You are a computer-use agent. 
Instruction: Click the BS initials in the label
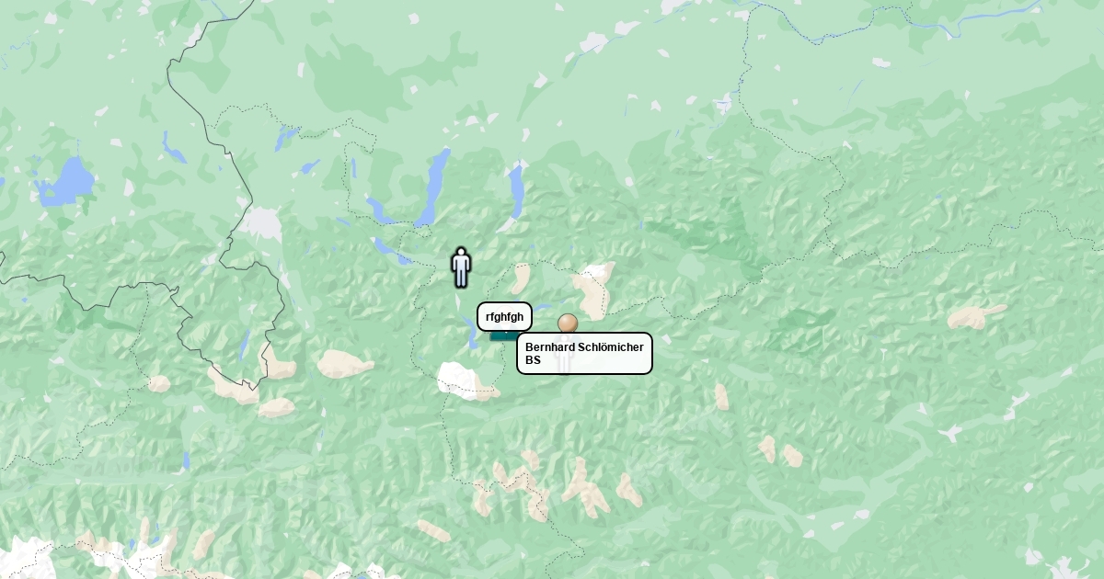pos(533,360)
